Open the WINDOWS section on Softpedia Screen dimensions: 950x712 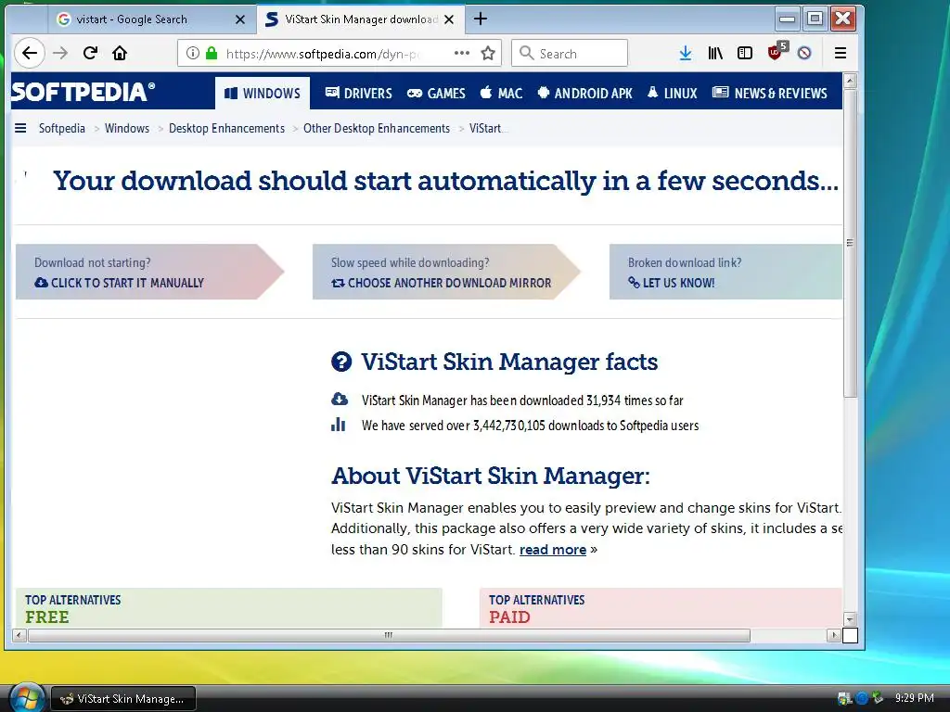point(263,94)
